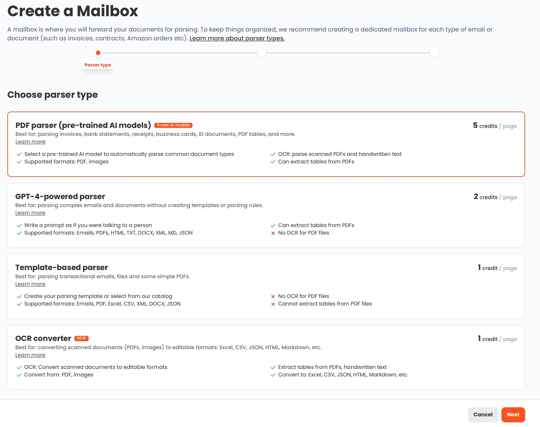
Task: Open 'Learn more about parser types' link
Action: (x=237, y=38)
